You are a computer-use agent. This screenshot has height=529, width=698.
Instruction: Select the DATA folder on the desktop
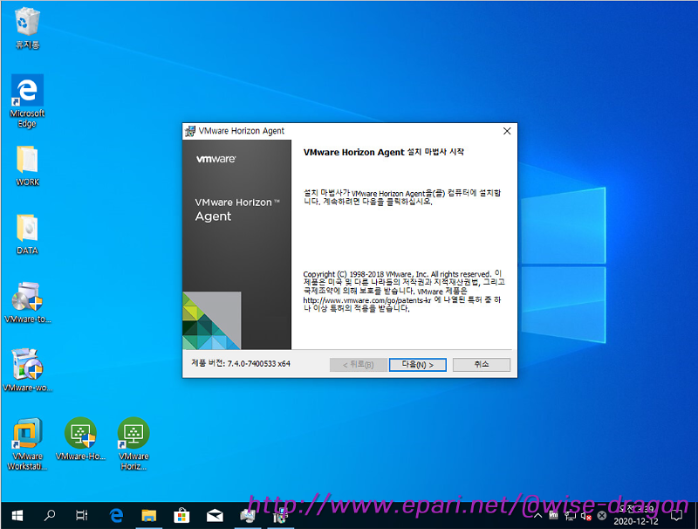click(x=28, y=234)
